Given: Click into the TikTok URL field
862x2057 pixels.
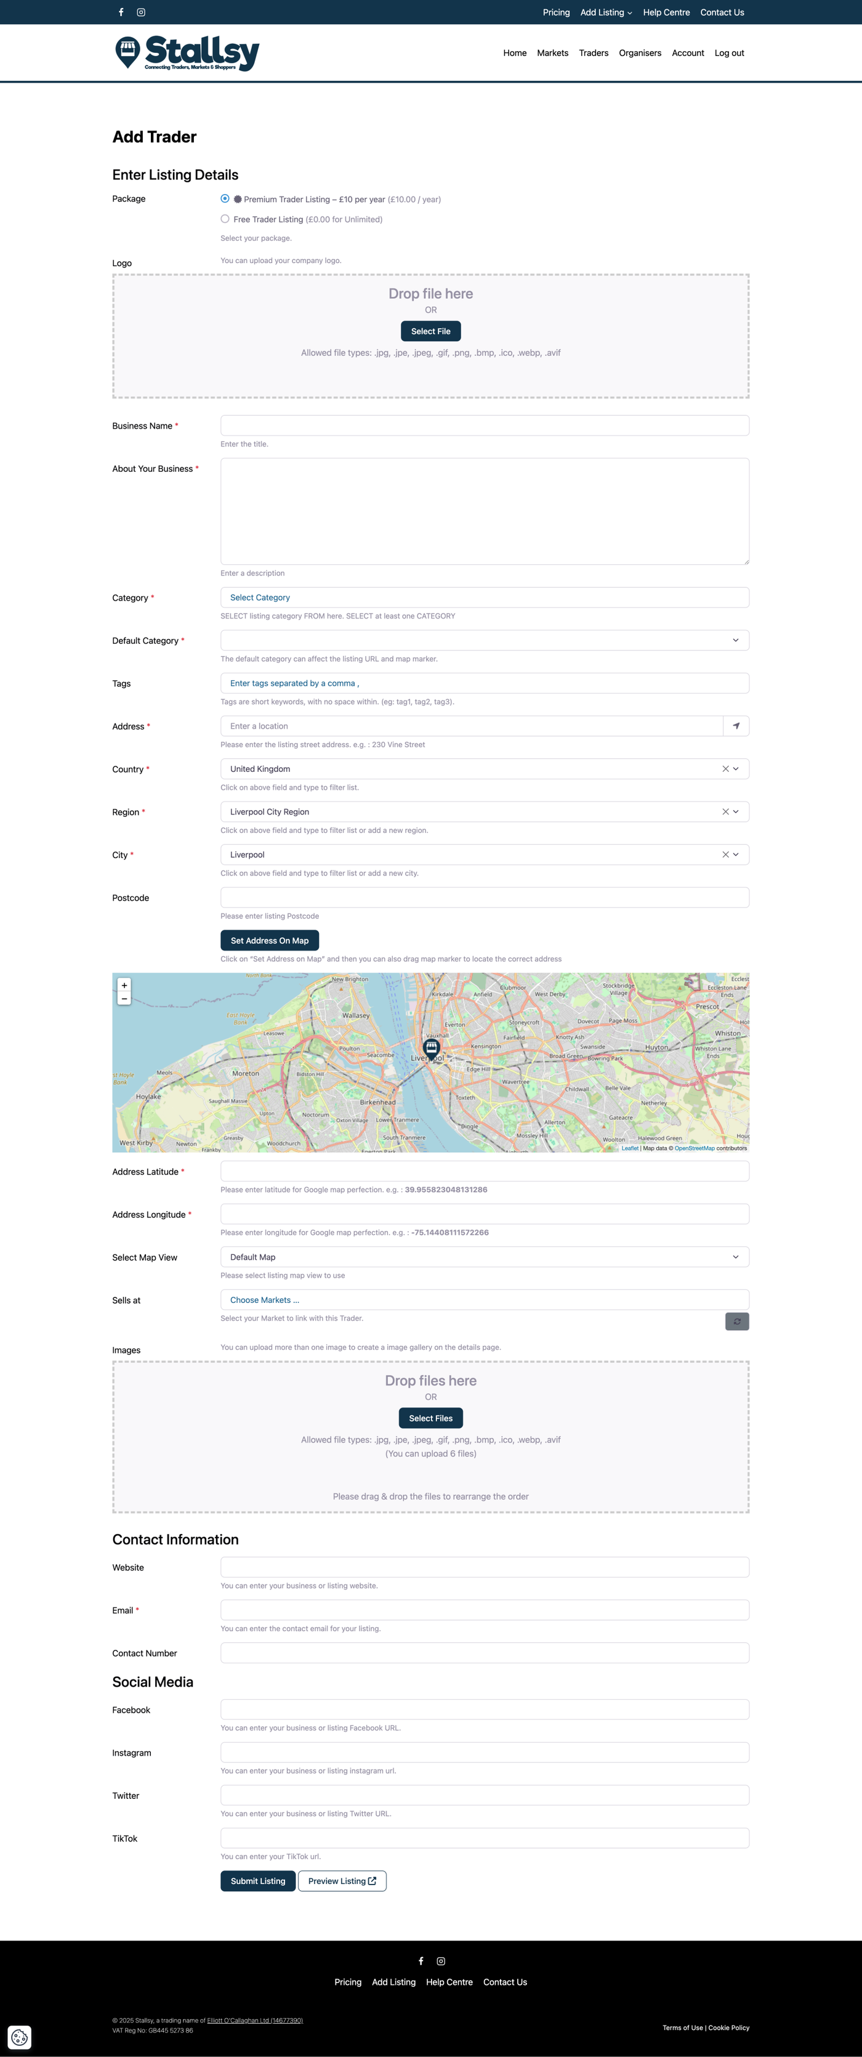Looking at the screenshot, I should (x=485, y=1838).
